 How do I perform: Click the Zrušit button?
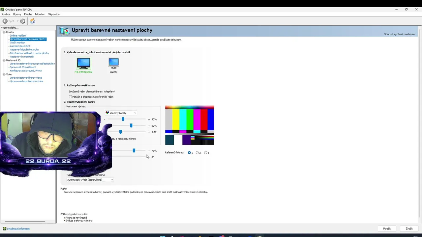point(409,228)
